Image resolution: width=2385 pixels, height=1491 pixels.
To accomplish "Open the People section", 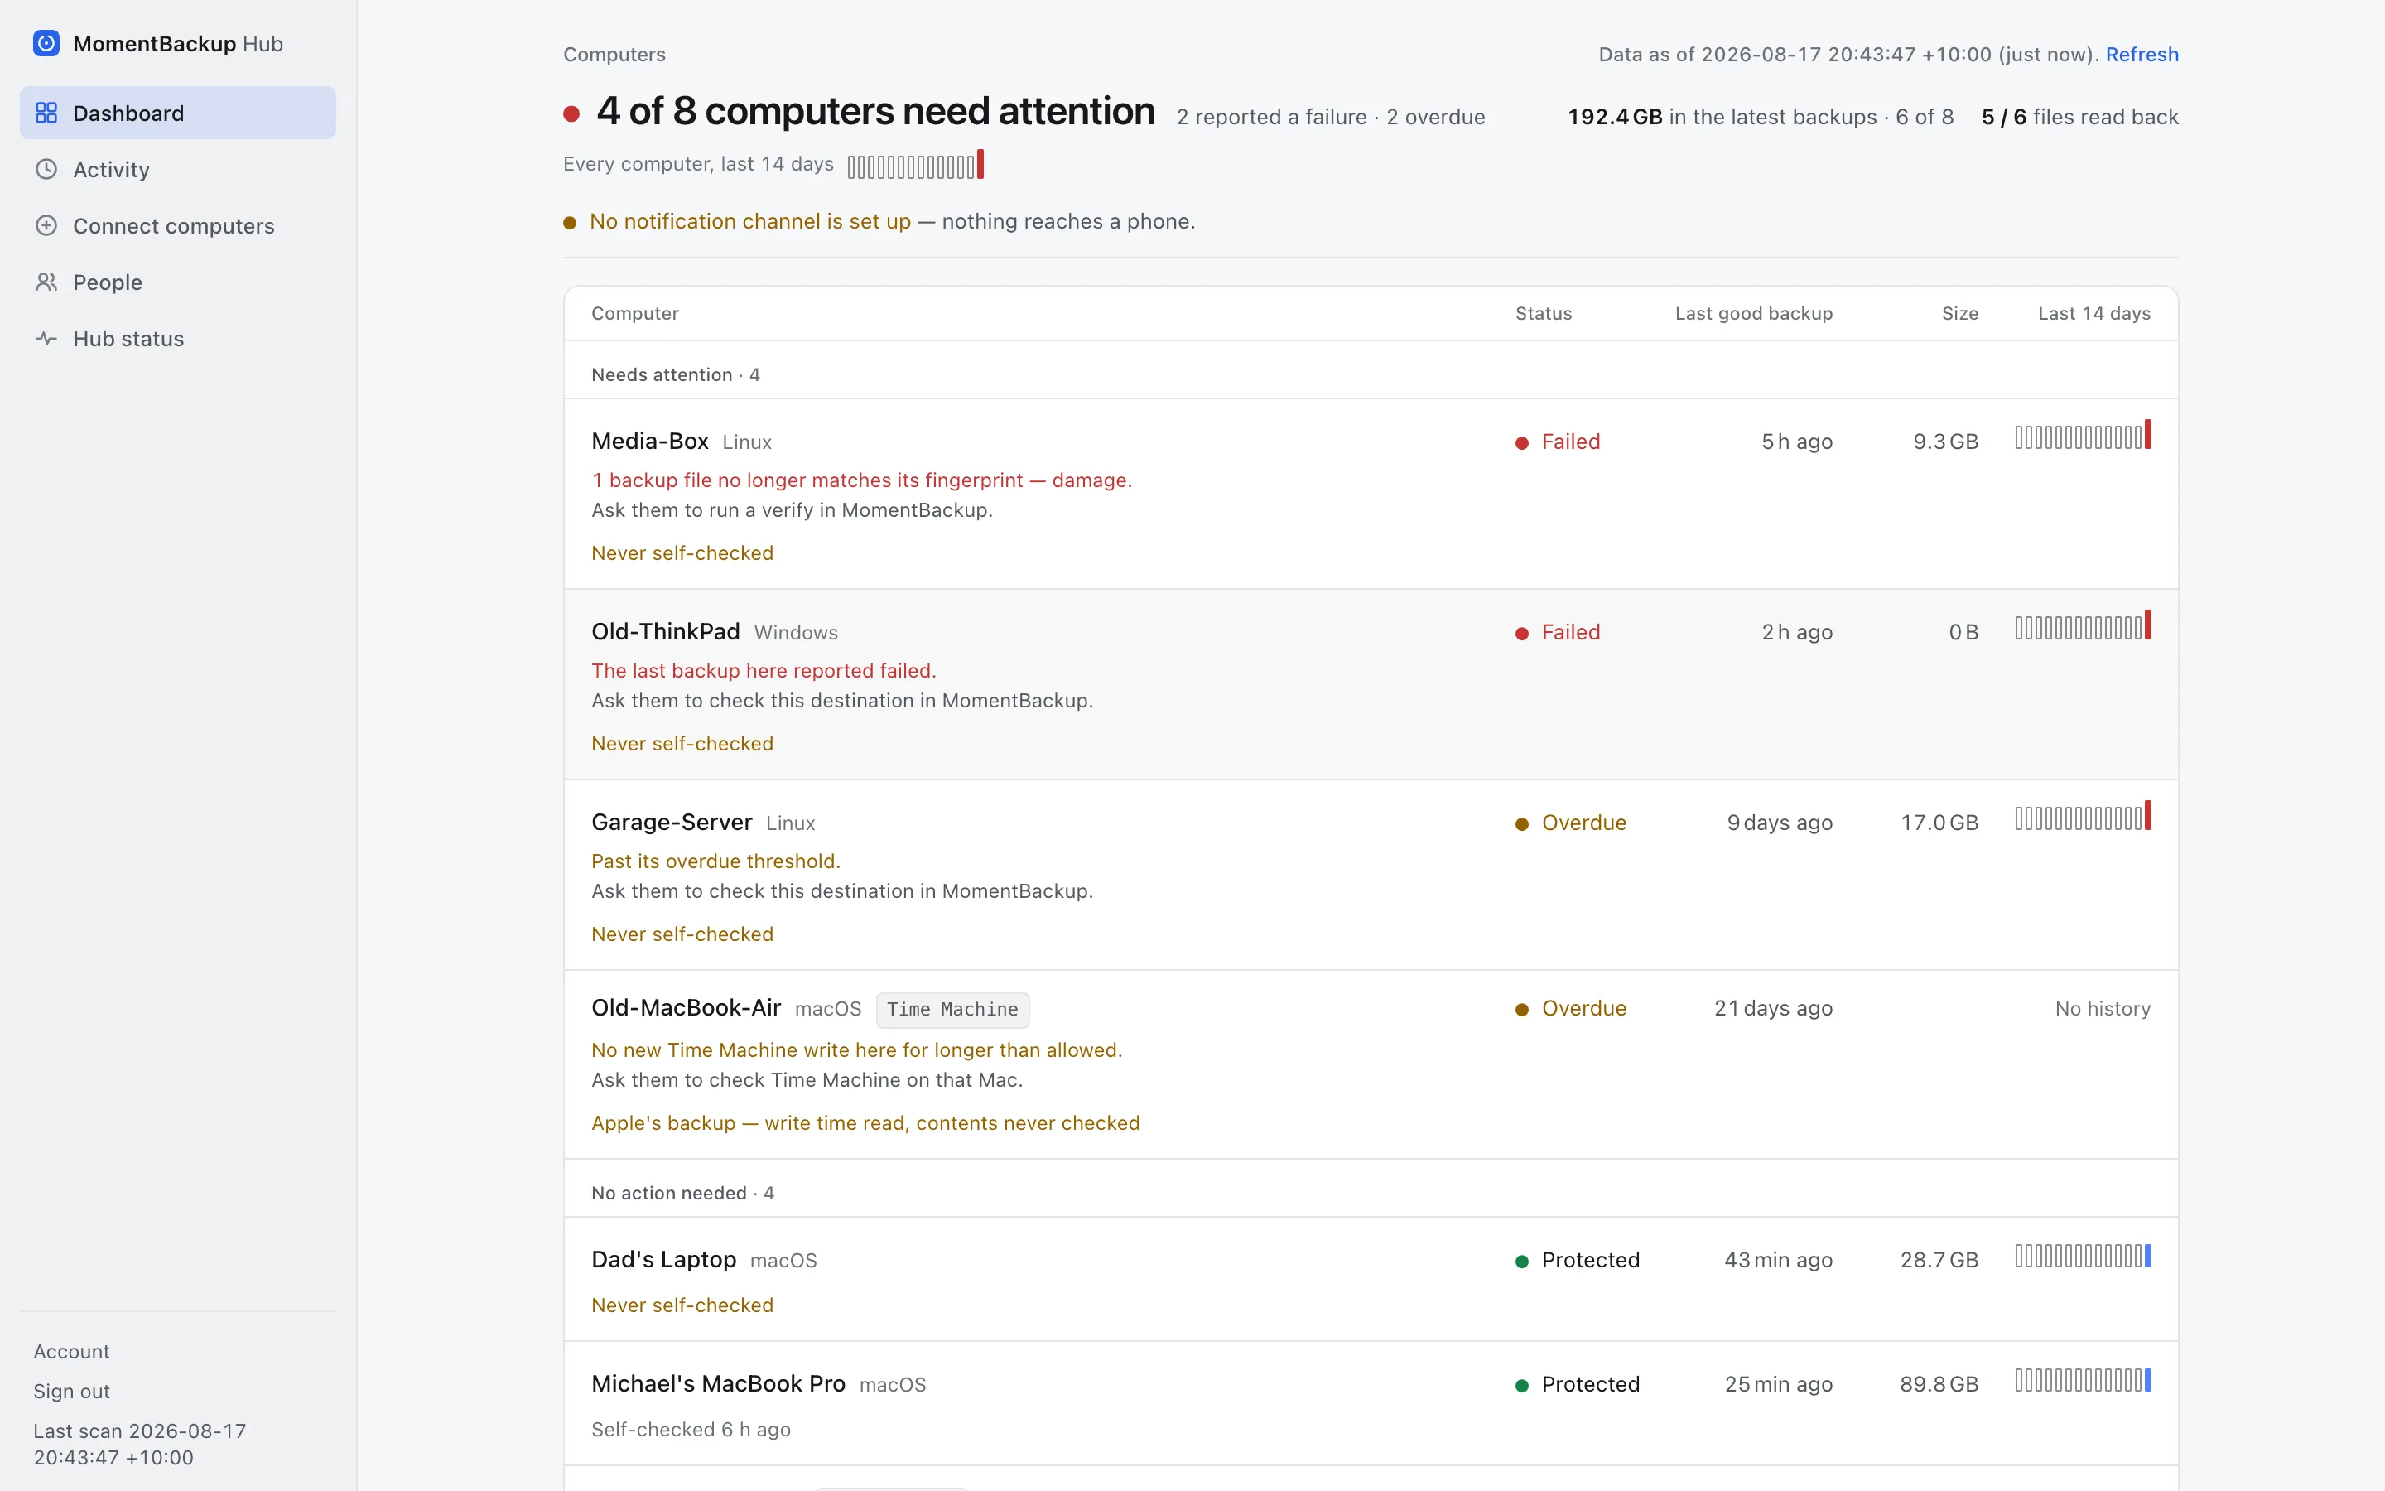I will 177,282.
